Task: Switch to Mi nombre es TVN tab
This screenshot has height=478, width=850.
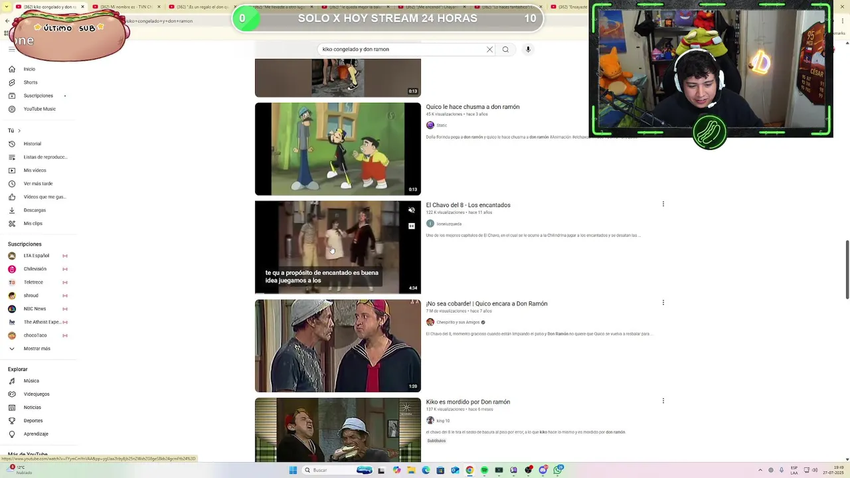Action: (126, 7)
